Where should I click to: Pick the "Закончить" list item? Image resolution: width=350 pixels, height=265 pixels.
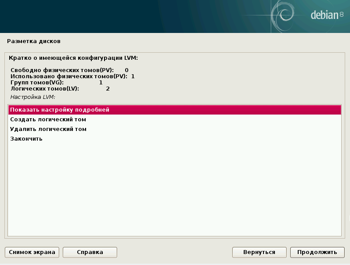26,138
